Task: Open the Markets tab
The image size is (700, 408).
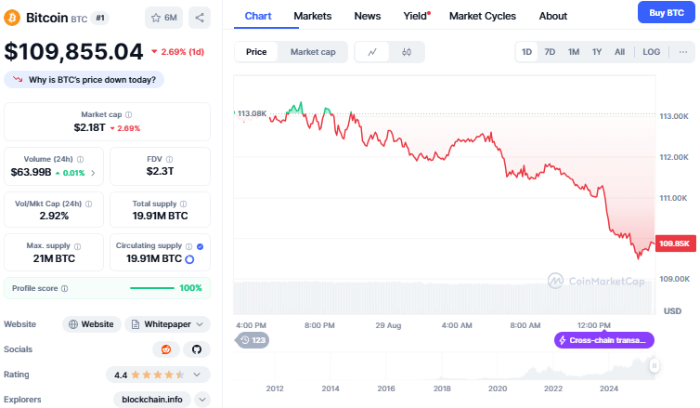Action: click(313, 16)
